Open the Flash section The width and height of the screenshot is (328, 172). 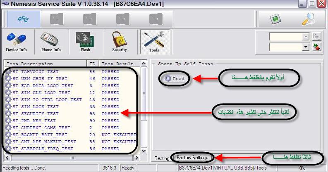coord(85,42)
